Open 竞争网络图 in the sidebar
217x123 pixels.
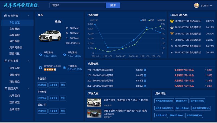click(x=16, y=48)
